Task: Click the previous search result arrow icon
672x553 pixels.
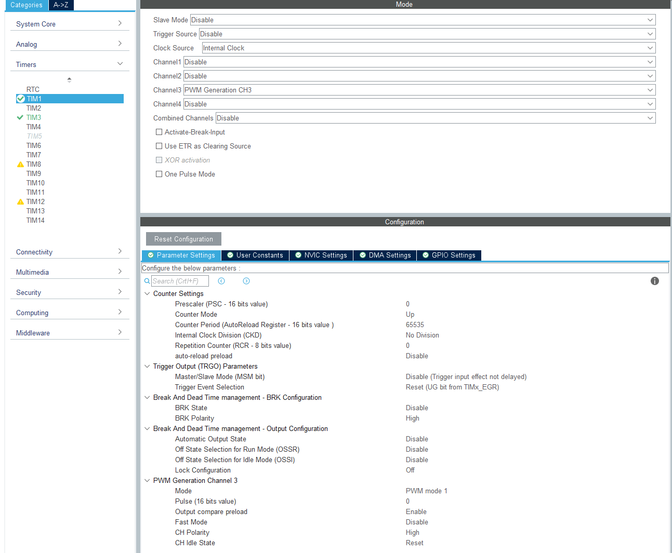Action: click(221, 281)
